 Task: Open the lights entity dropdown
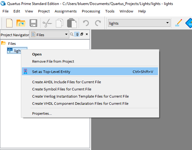pos(167,23)
